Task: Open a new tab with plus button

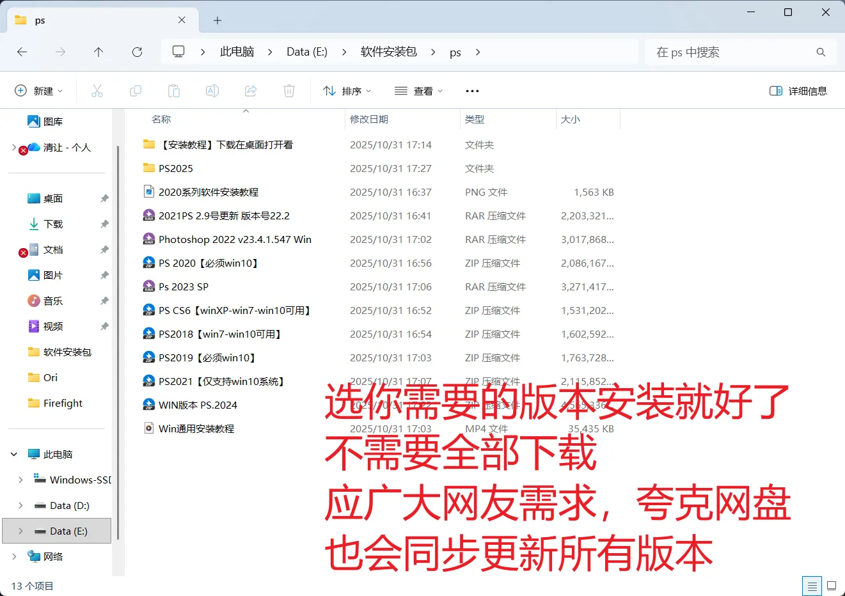Action: (217, 20)
